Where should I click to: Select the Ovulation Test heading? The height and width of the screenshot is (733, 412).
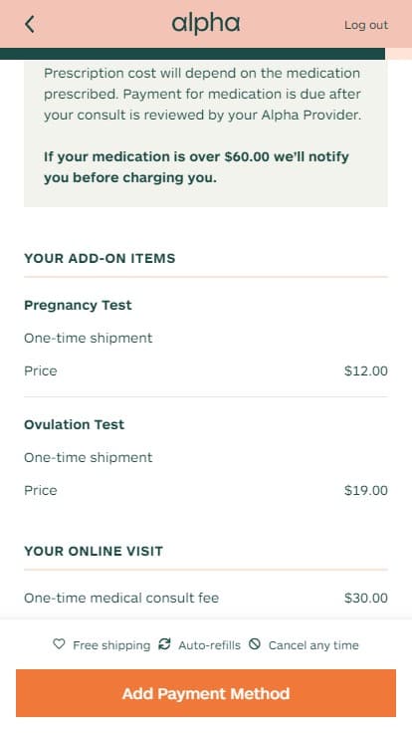tap(75, 424)
